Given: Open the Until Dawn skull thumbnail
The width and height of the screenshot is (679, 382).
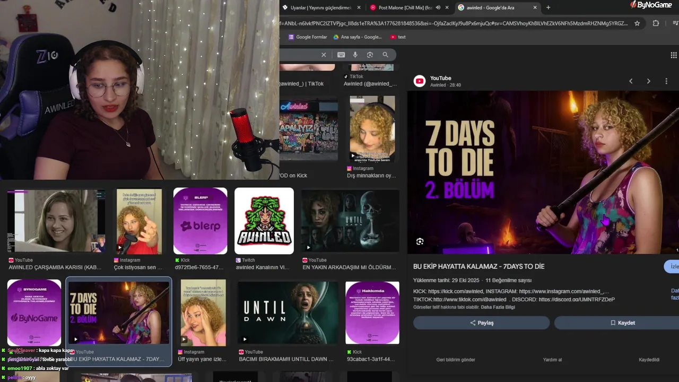Looking at the screenshot, I should (x=350, y=221).
